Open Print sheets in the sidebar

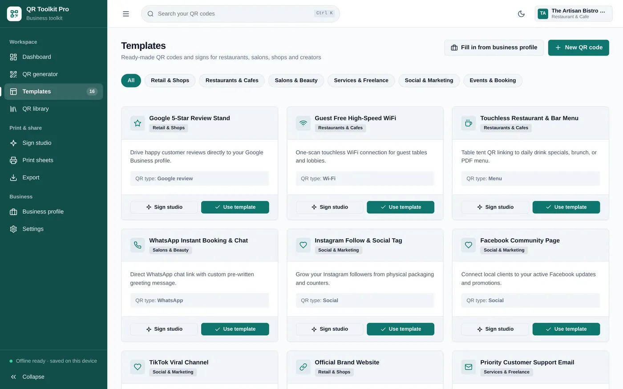pos(53,160)
